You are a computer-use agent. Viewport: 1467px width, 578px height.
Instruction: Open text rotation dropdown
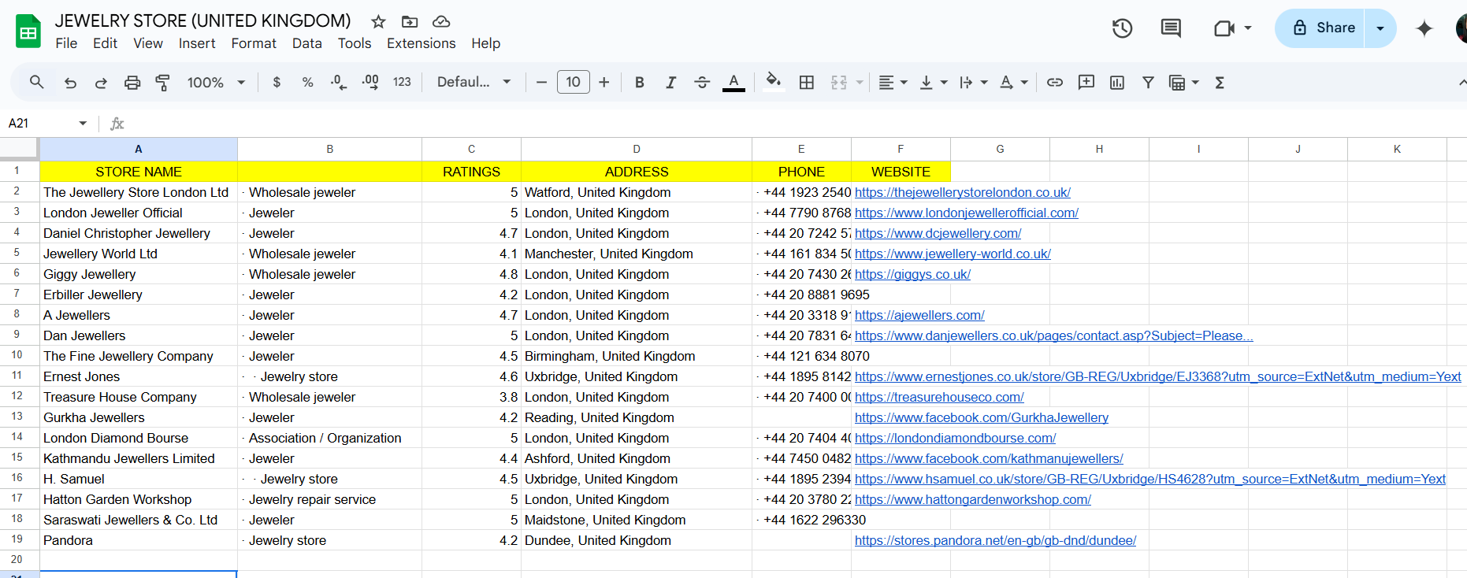pyautogui.click(x=1014, y=82)
